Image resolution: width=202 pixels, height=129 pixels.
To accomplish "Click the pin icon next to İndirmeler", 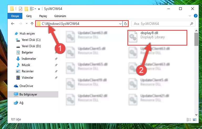I will point(56,59).
